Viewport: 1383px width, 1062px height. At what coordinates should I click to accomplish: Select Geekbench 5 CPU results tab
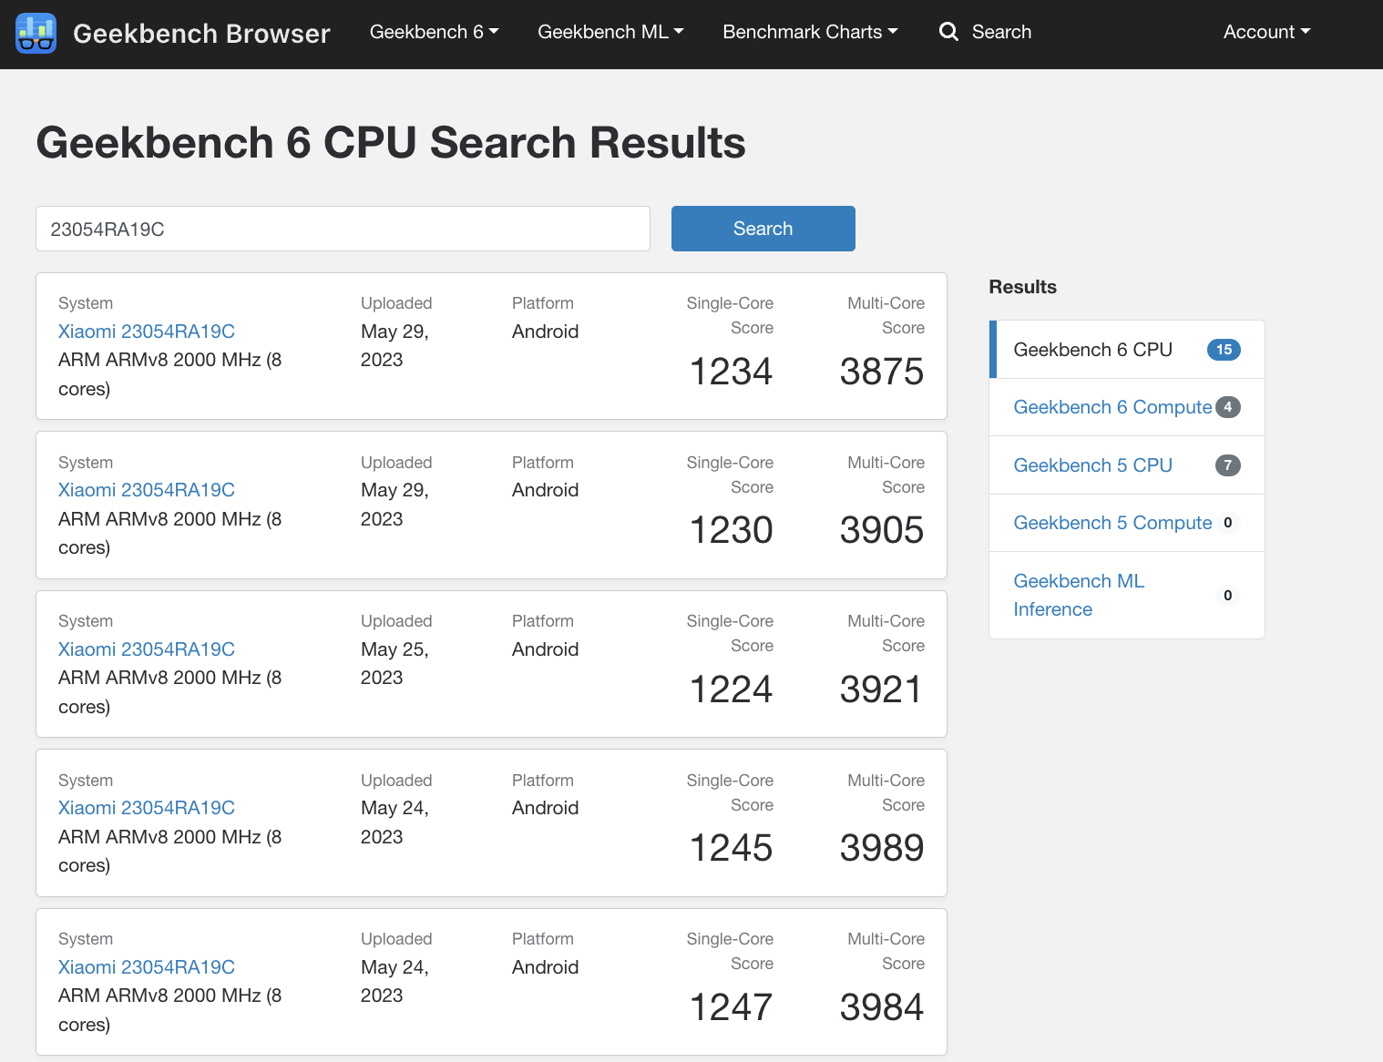pos(1127,465)
